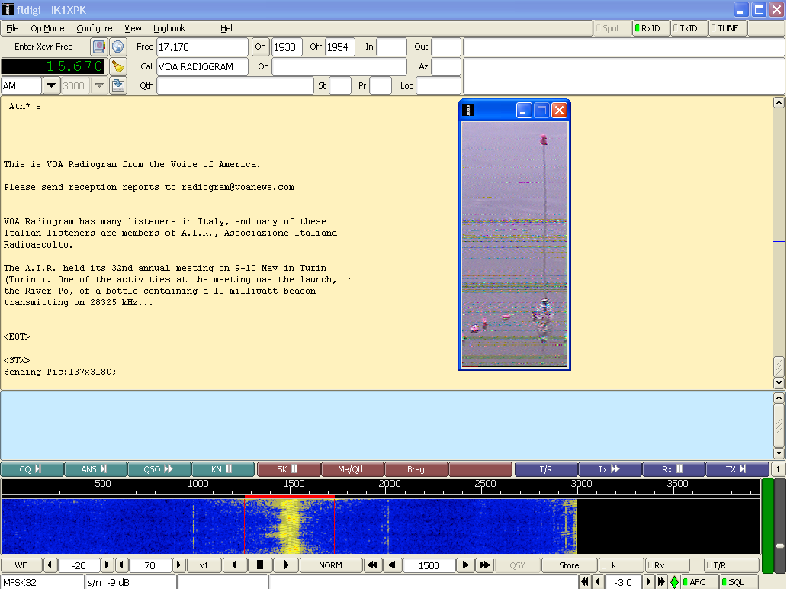The width and height of the screenshot is (787, 589).
Task: Click the receive pane scrollbar thumb
Action: coord(779,366)
